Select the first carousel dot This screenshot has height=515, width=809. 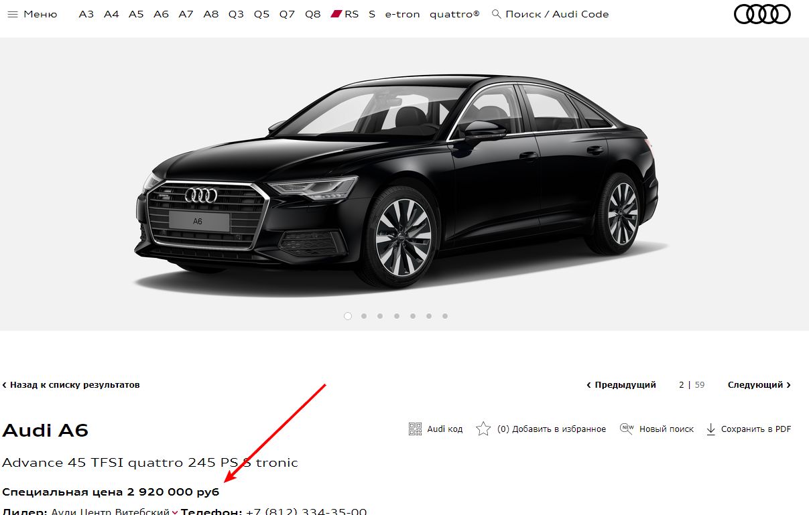tap(347, 316)
